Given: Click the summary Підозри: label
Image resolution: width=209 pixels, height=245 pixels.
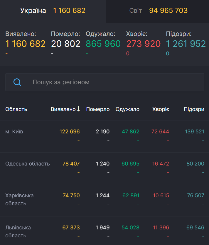Looking at the screenshot, I should point(179,34).
